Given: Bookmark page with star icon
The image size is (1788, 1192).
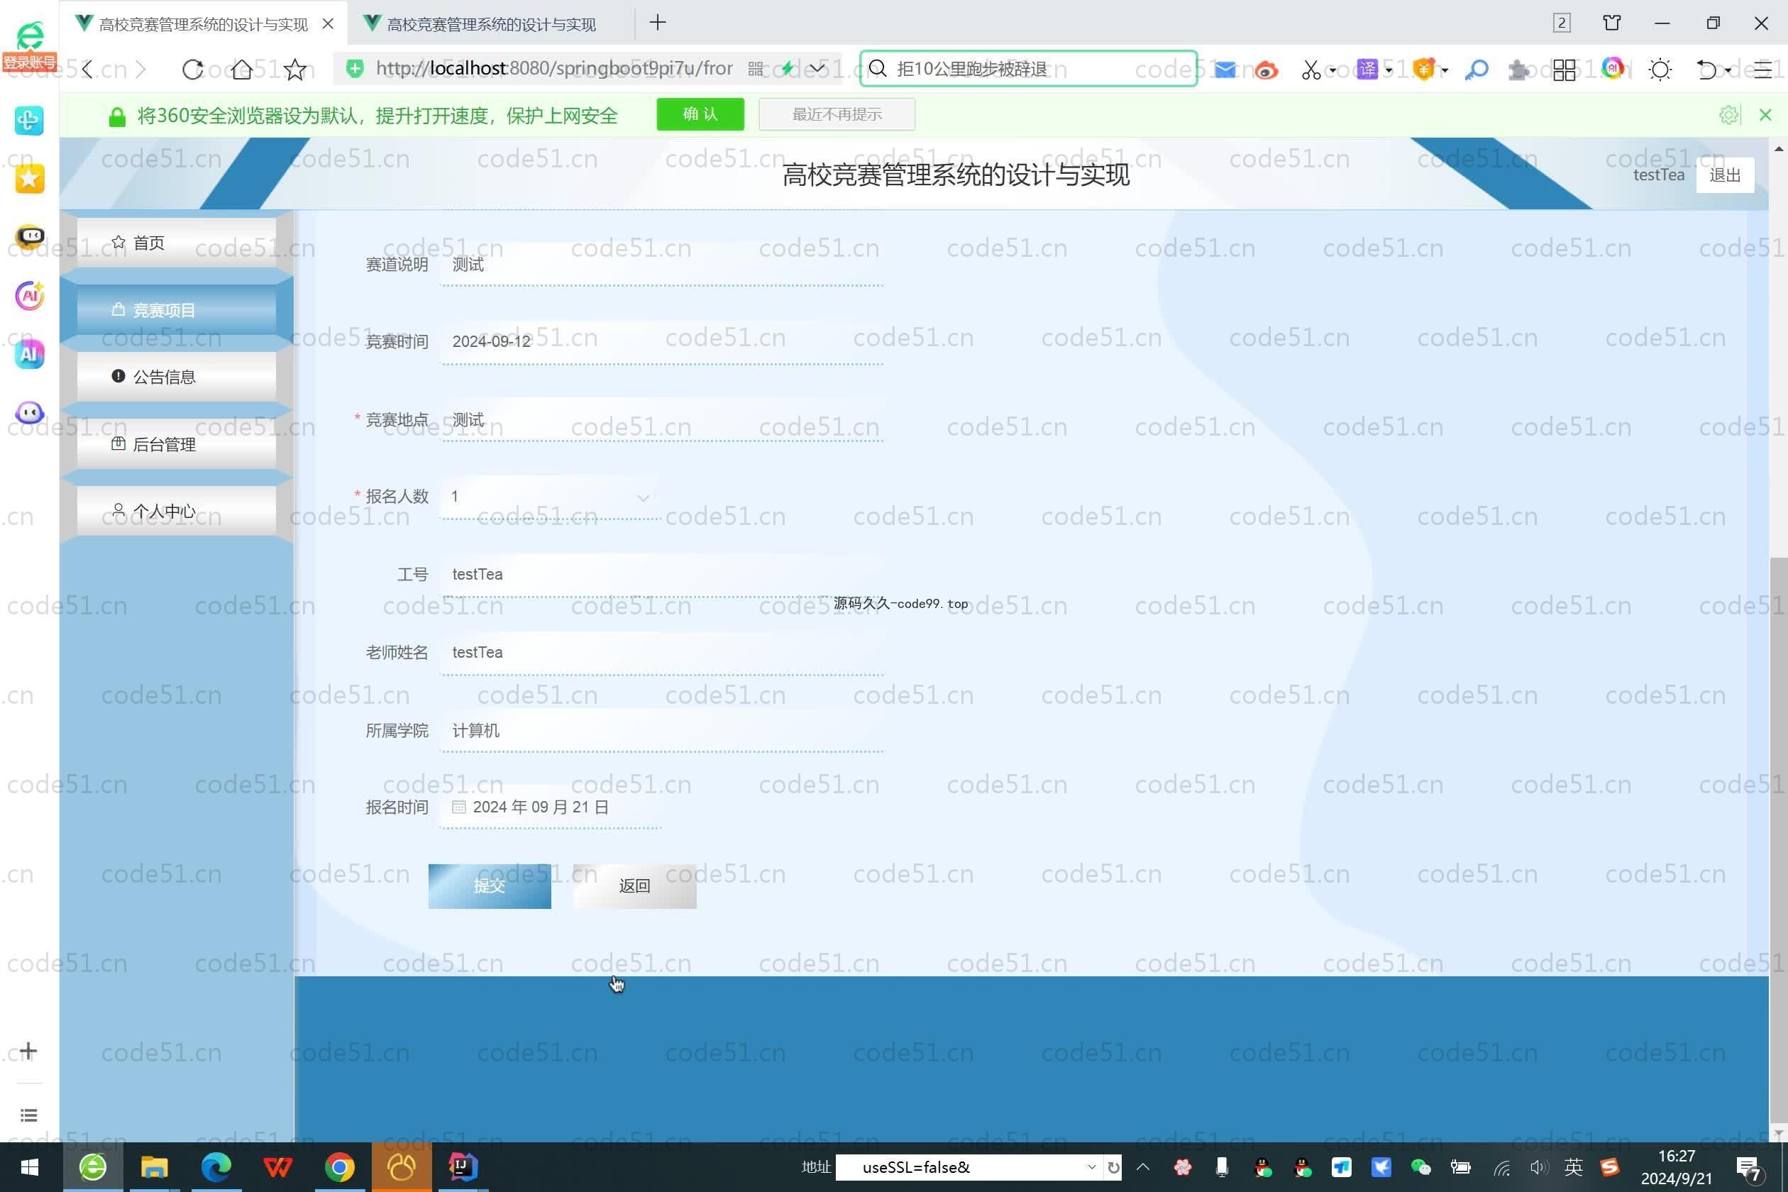Looking at the screenshot, I should (x=295, y=70).
